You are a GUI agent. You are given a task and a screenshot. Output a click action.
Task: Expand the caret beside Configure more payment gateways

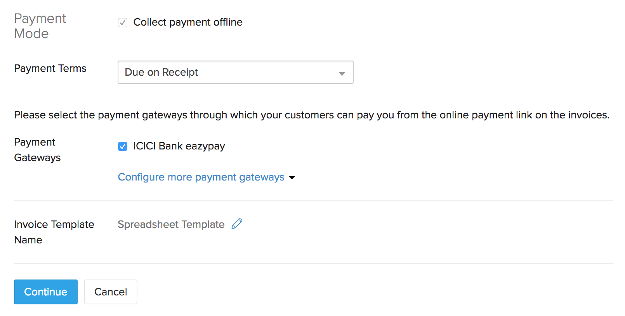(292, 178)
